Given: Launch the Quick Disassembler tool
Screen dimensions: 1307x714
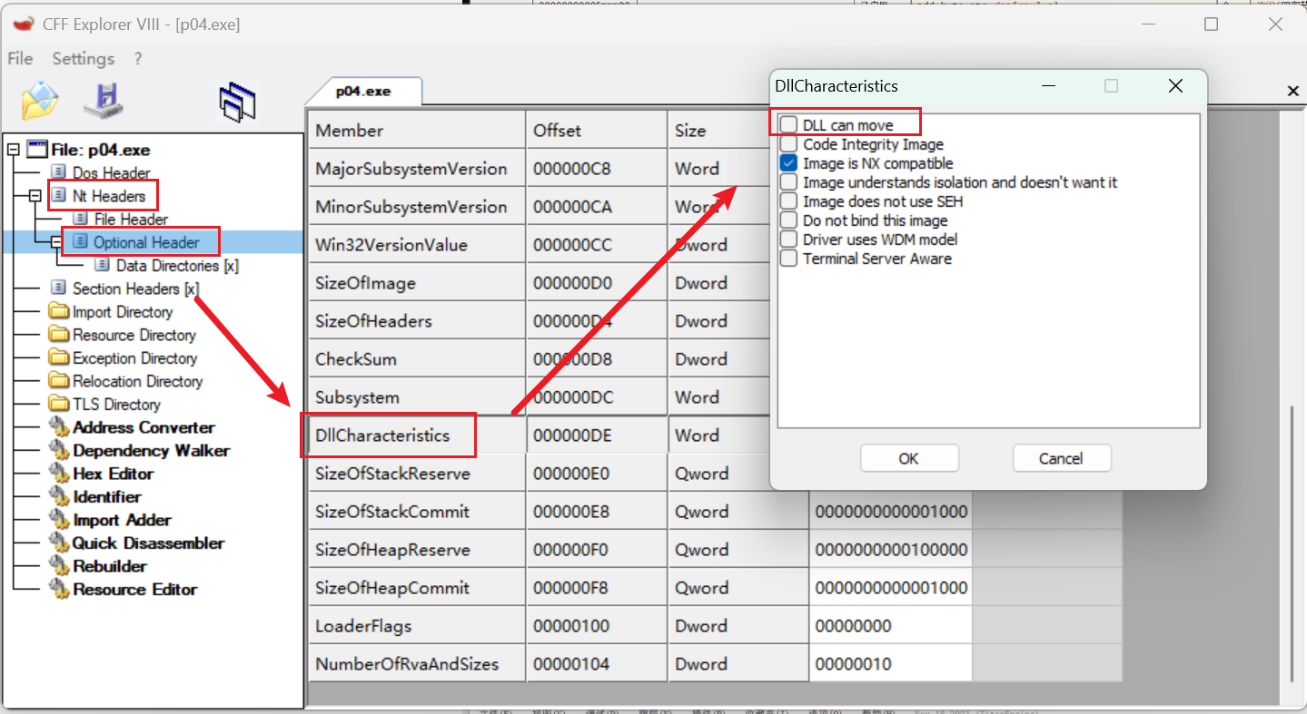Looking at the screenshot, I should pyautogui.click(x=148, y=543).
